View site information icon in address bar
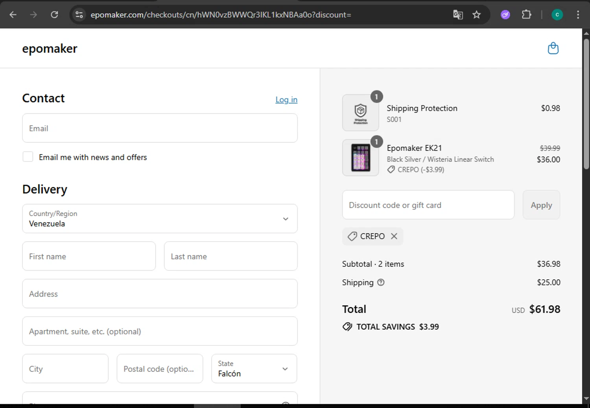The height and width of the screenshot is (408, 590). (x=79, y=15)
